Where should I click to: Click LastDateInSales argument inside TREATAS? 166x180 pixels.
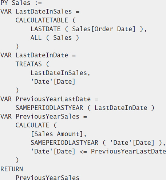(59, 73)
